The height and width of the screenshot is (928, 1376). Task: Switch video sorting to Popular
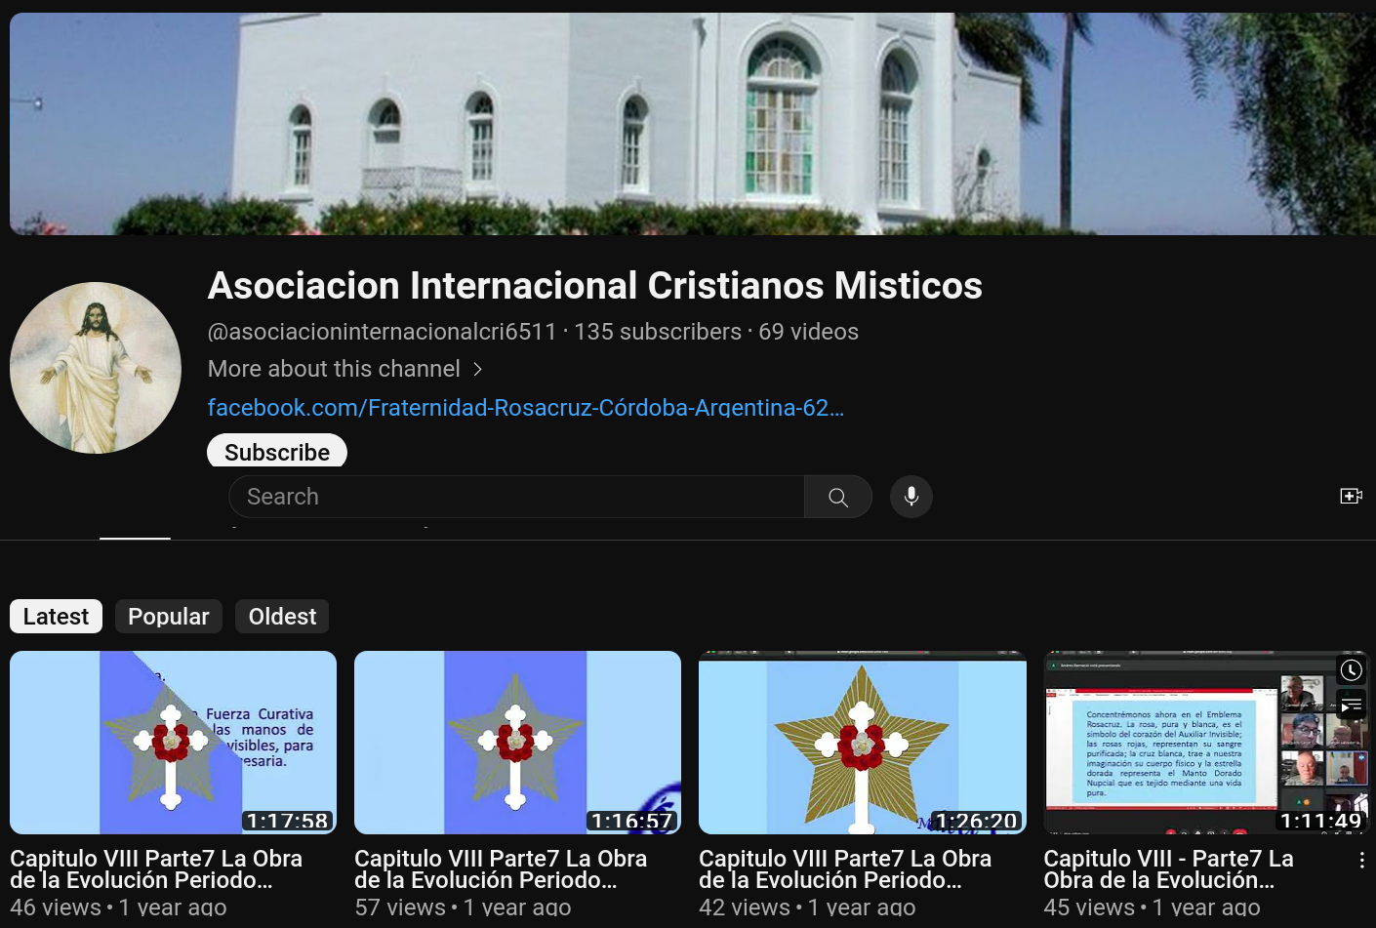click(x=169, y=617)
